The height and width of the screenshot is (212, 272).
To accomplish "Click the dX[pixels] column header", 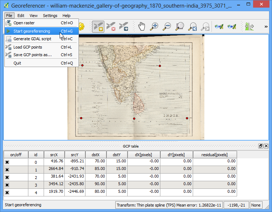I will (144, 155).
